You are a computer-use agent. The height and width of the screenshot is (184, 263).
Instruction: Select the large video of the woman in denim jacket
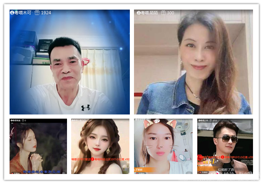193,67
